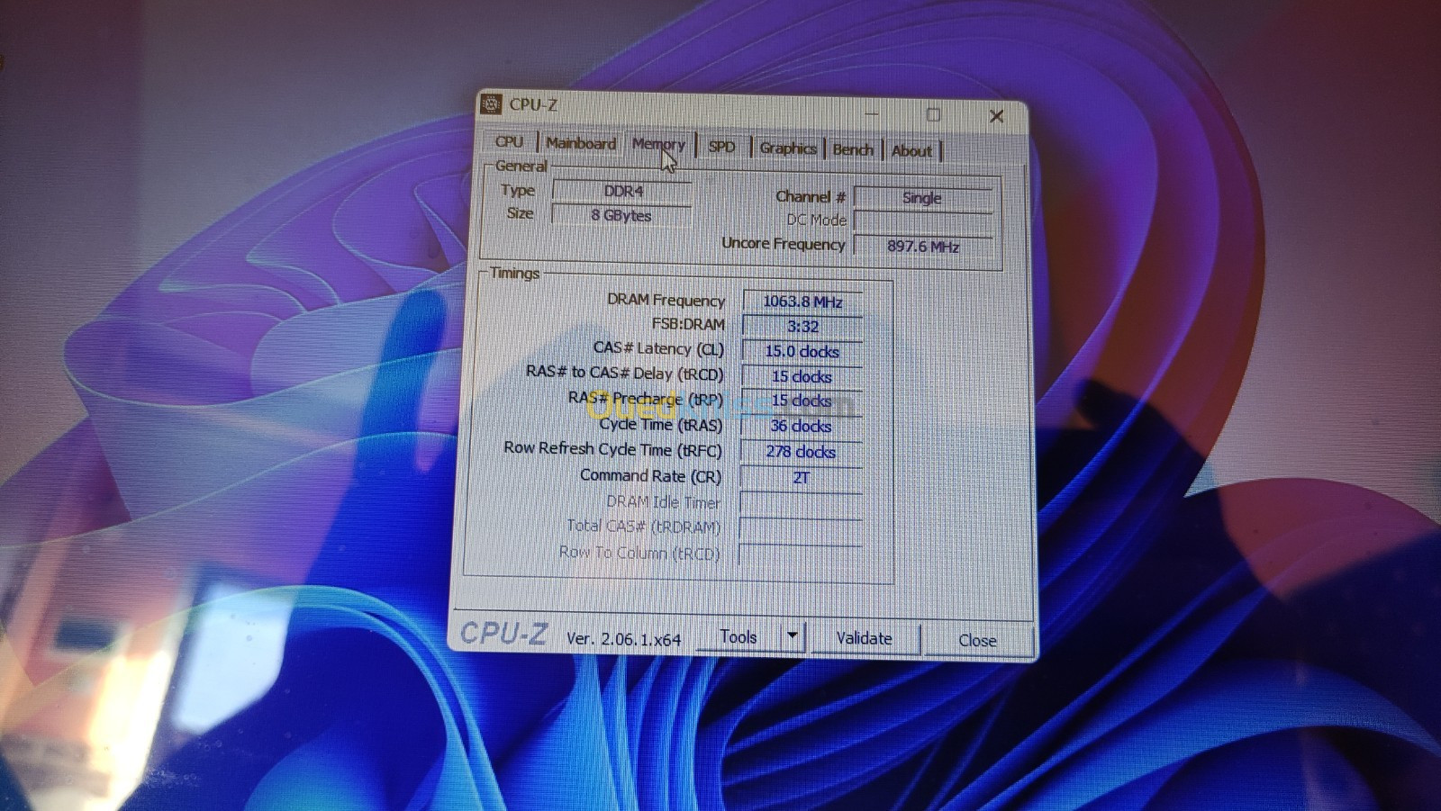Minimize the CPU-Z window
This screenshot has height=811, width=1441.
[x=872, y=113]
